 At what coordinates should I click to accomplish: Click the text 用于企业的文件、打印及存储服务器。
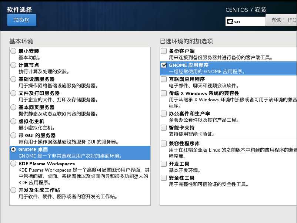[59, 100]
